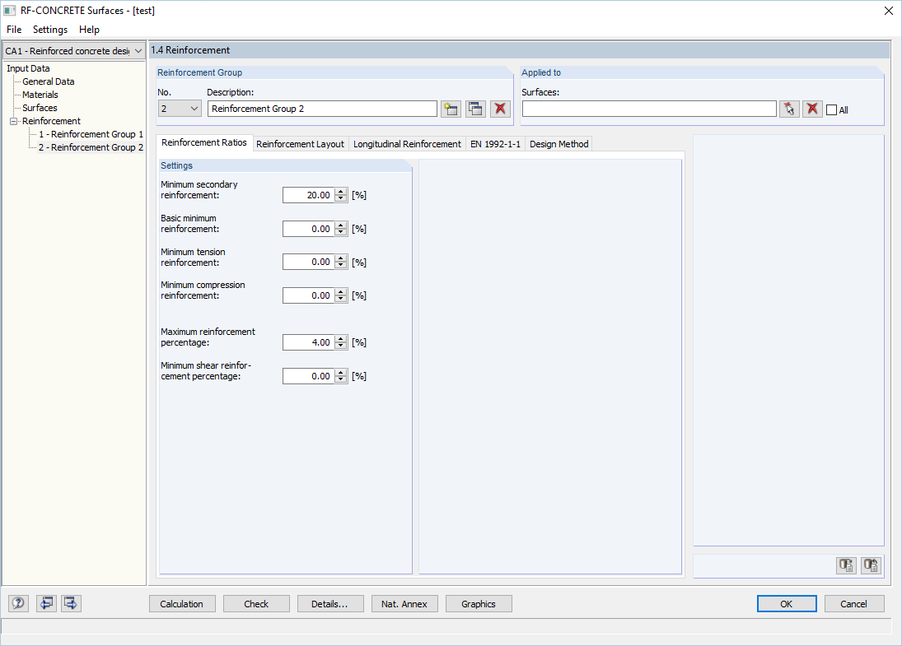This screenshot has height=646, width=902.
Task: Collapse the Reinforcement tree node
Action: click(14, 121)
